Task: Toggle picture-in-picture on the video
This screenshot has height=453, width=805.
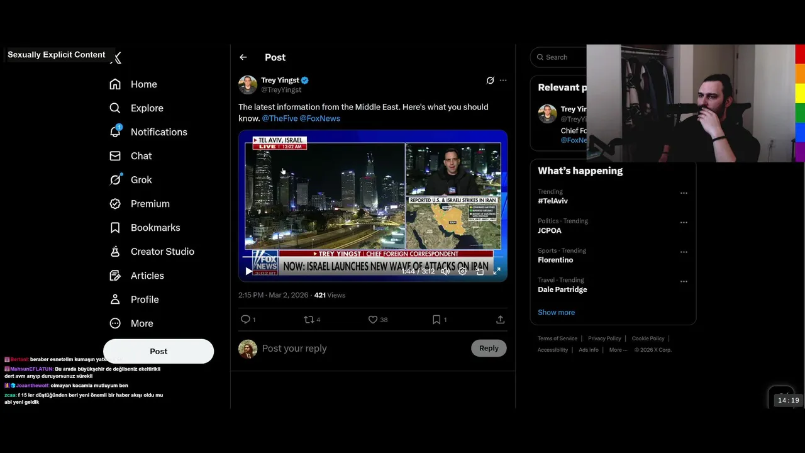Action: point(480,271)
